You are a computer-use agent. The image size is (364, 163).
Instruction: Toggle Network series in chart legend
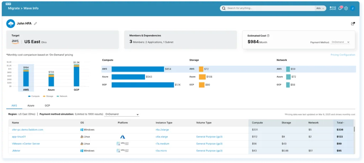(x=62, y=96)
